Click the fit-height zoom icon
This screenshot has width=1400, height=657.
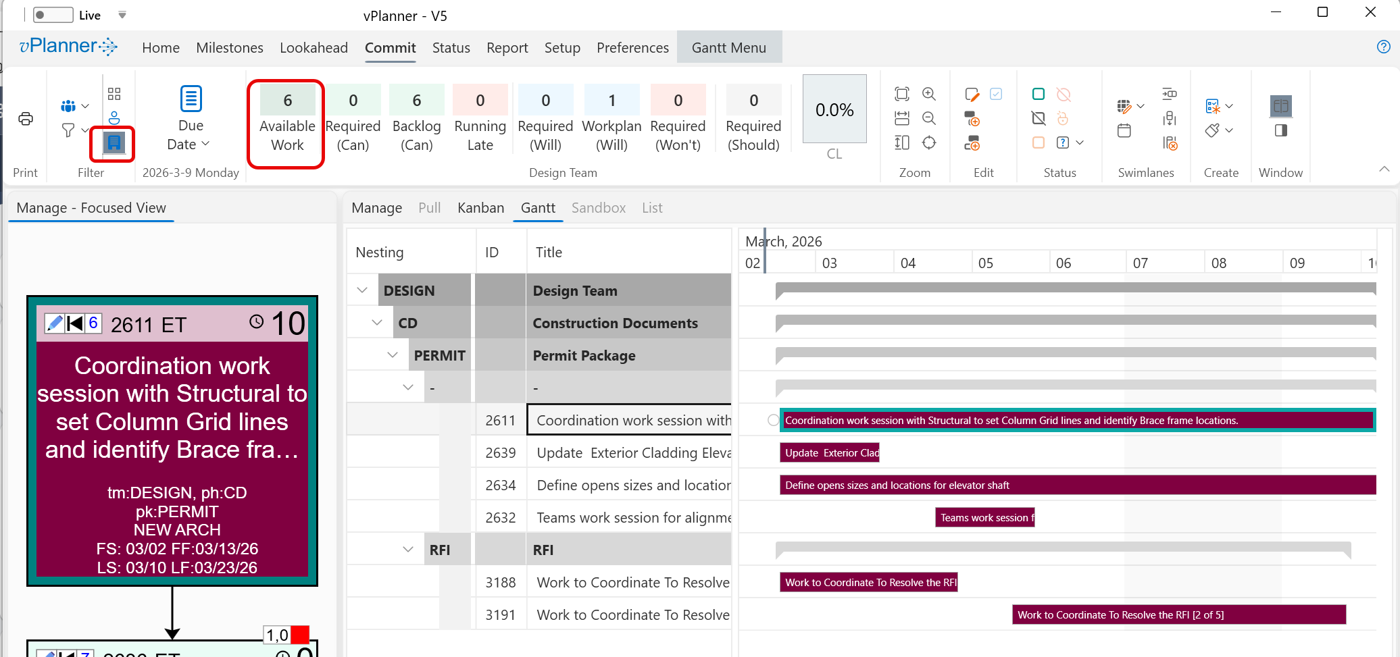pos(902,142)
